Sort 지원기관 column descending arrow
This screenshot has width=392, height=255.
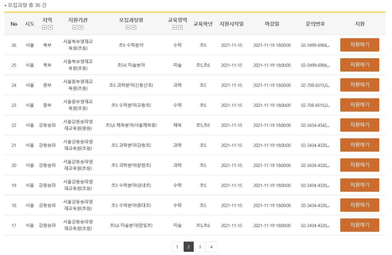click(81, 28)
